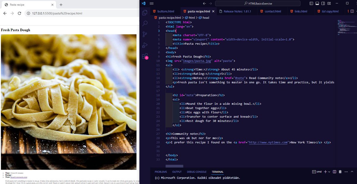The height and width of the screenshot is (184, 357).
Task: Open the launch profile dropdown arrow
Action: (x=329, y=172)
